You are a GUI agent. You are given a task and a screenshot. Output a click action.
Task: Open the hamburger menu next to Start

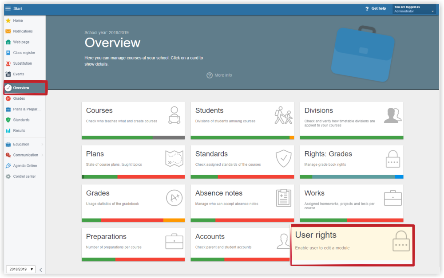pos(8,8)
